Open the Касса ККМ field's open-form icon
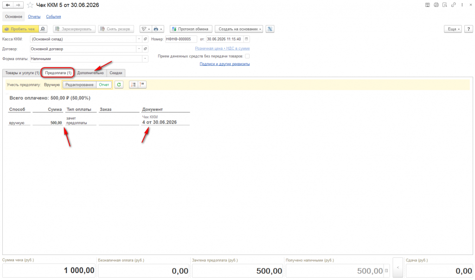 tap(145, 39)
